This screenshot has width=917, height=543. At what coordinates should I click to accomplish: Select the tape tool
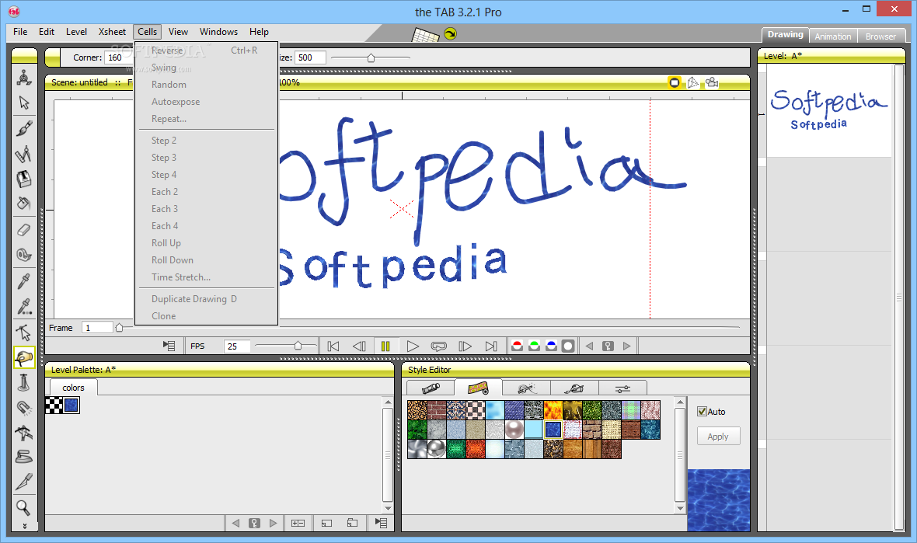coord(24,255)
